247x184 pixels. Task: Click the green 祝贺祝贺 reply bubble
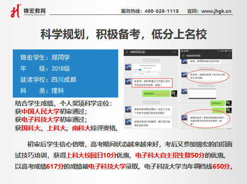tap(156, 94)
